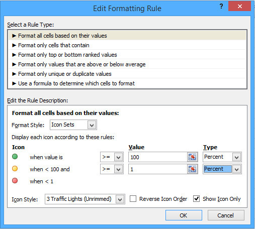Click the green traffic light icon
Viewport: 255px width, 229px height.
(x=15, y=157)
